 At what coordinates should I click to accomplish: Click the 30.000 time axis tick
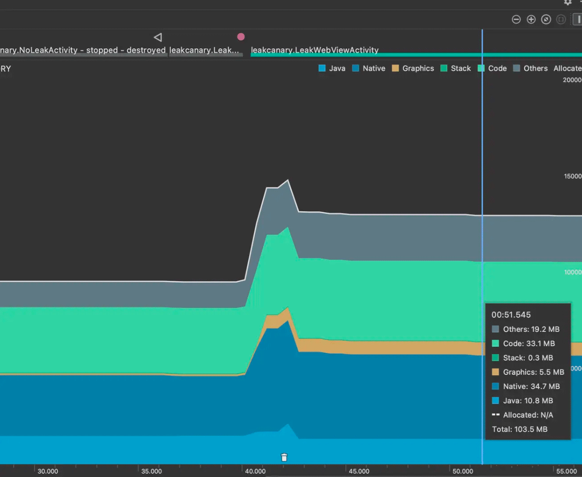point(48,471)
